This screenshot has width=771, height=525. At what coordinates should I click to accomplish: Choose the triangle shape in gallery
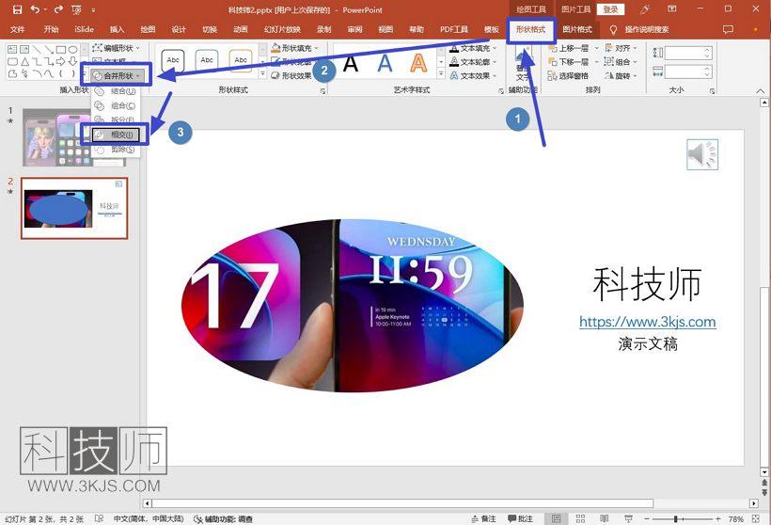[24, 61]
